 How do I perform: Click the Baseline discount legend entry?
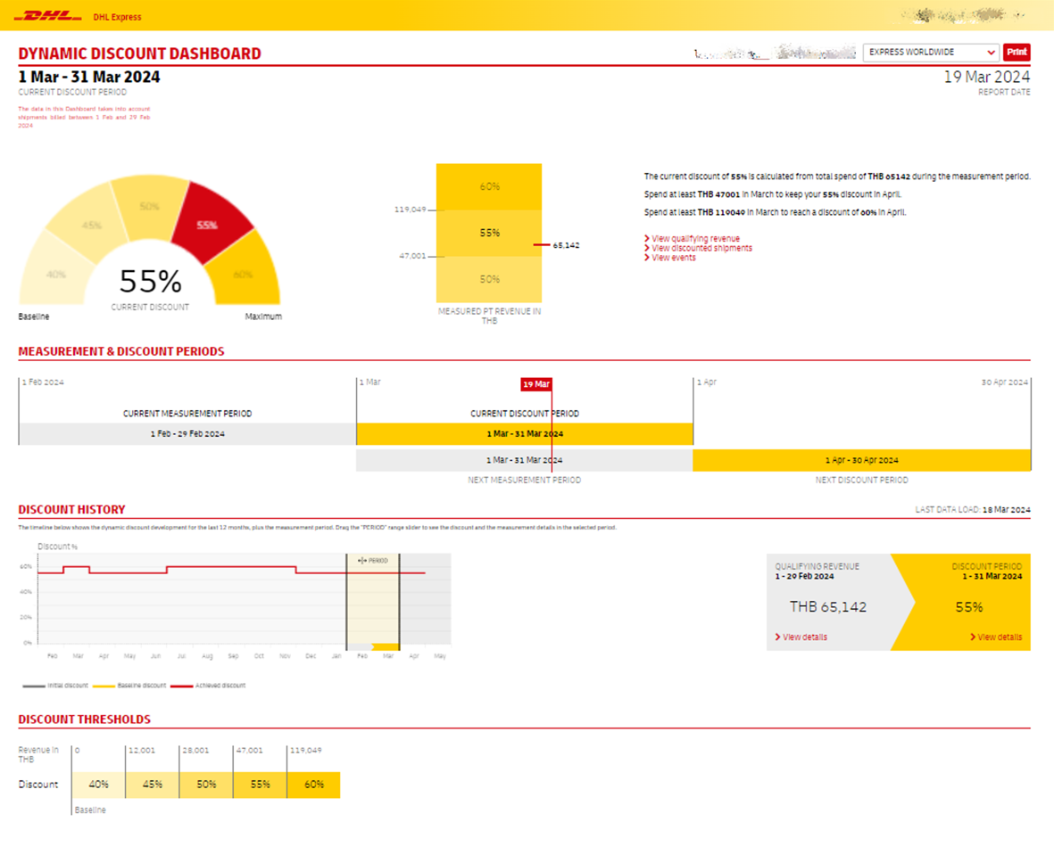pyautogui.click(x=129, y=686)
